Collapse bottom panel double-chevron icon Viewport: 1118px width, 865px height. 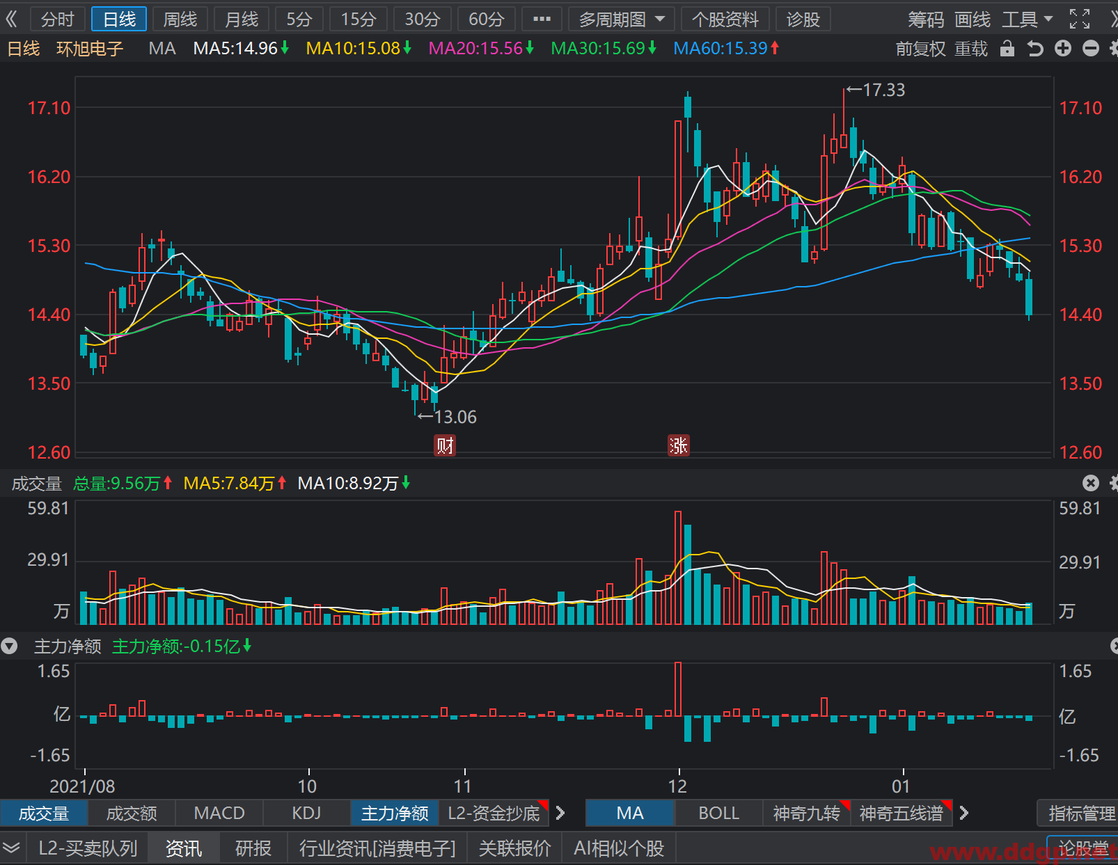[x=12, y=848]
